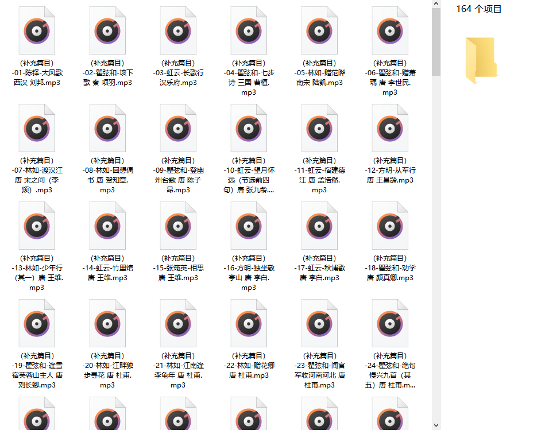Select the 13-林如-少年行 mp3 file icon
The image size is (549, 438).
(x=37, y=226)
